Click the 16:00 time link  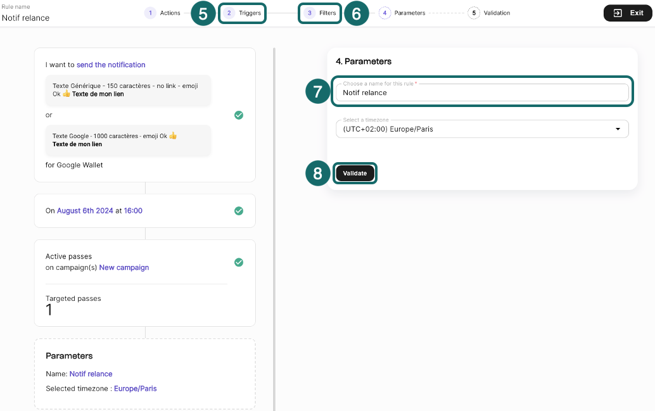(134, 211)
